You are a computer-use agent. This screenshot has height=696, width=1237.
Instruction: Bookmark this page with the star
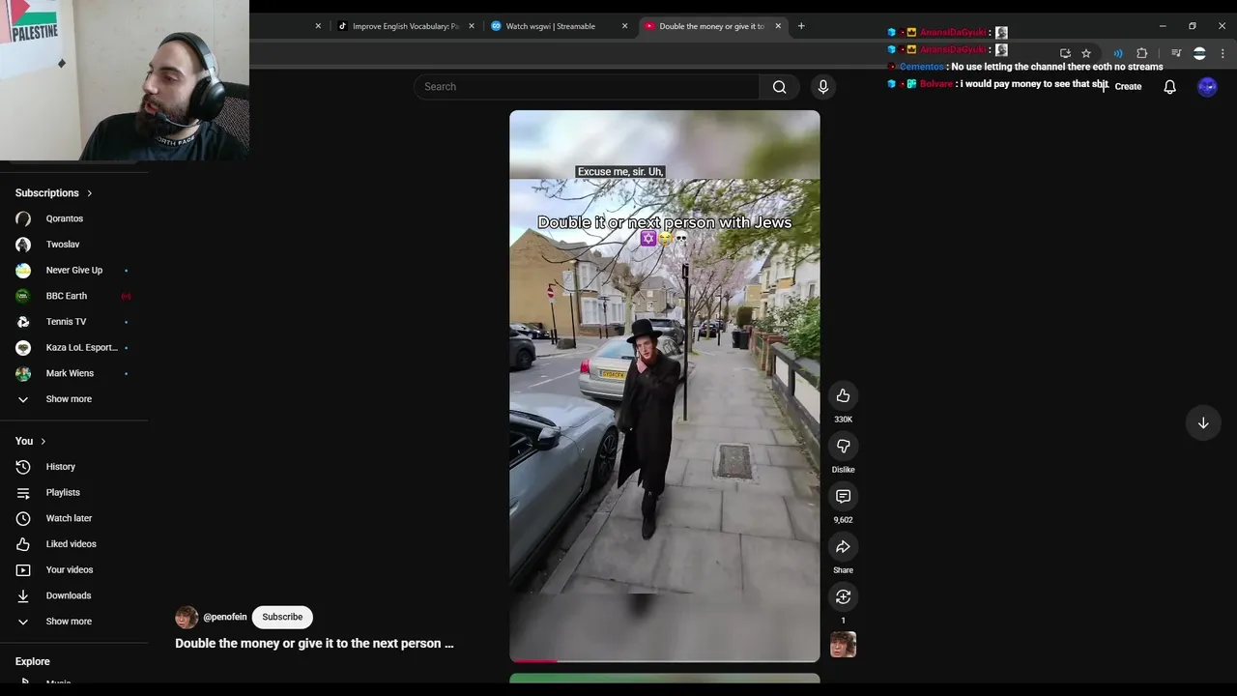[1086, 53]
